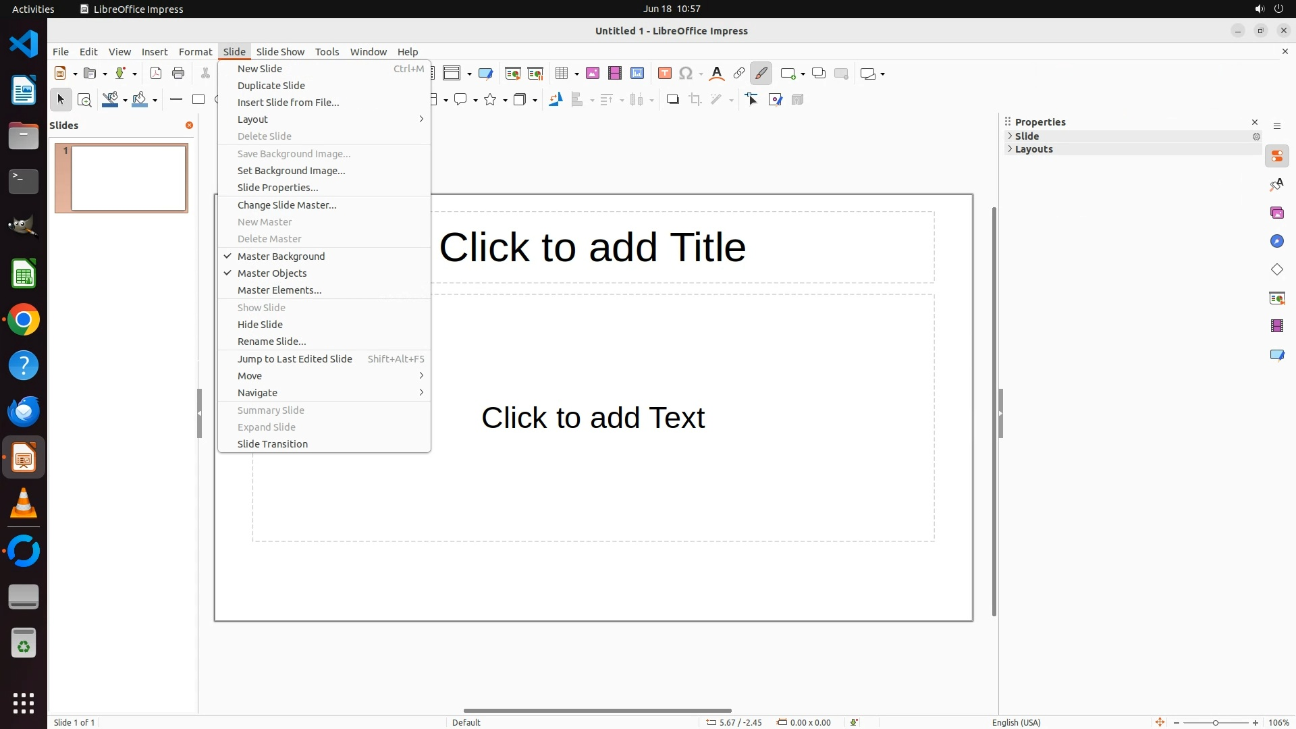Image resolution: width=1296 pixels, height=729 pixels.
Task: Start presentation from first slide icon
Action: [x=513, y=74]
